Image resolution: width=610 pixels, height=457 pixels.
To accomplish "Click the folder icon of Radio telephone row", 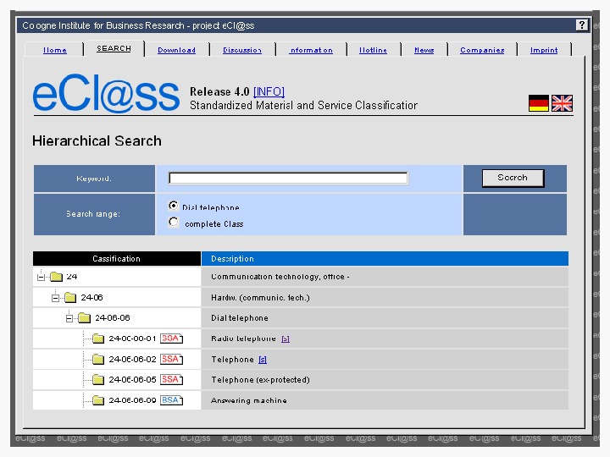I will 98,339.
